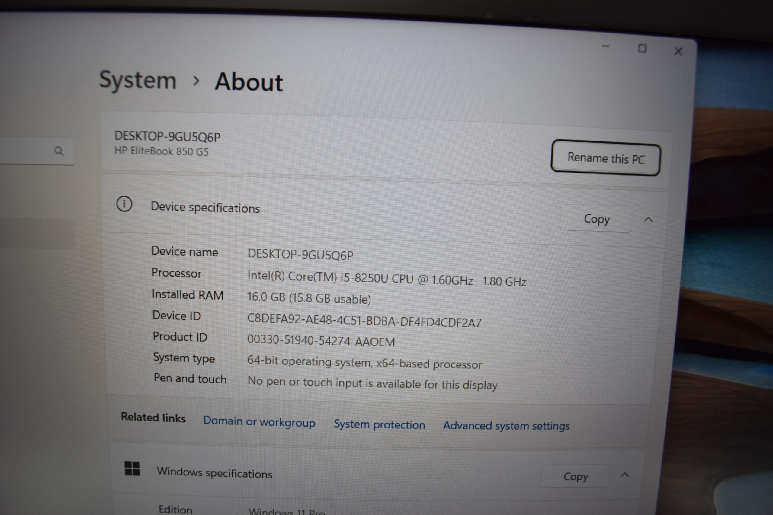Click the Device name value DESKTOP-9GU5Q6P
The height and width of the screenshot is (515, 773).
coord(300,255)
